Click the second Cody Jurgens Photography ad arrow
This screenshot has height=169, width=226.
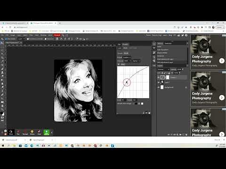[x=222, y=98]
